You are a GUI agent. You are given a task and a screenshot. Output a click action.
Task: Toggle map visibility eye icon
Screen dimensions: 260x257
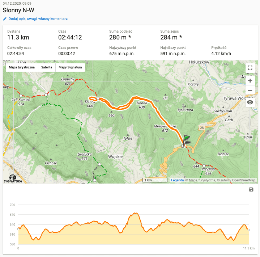coord(250,103)
